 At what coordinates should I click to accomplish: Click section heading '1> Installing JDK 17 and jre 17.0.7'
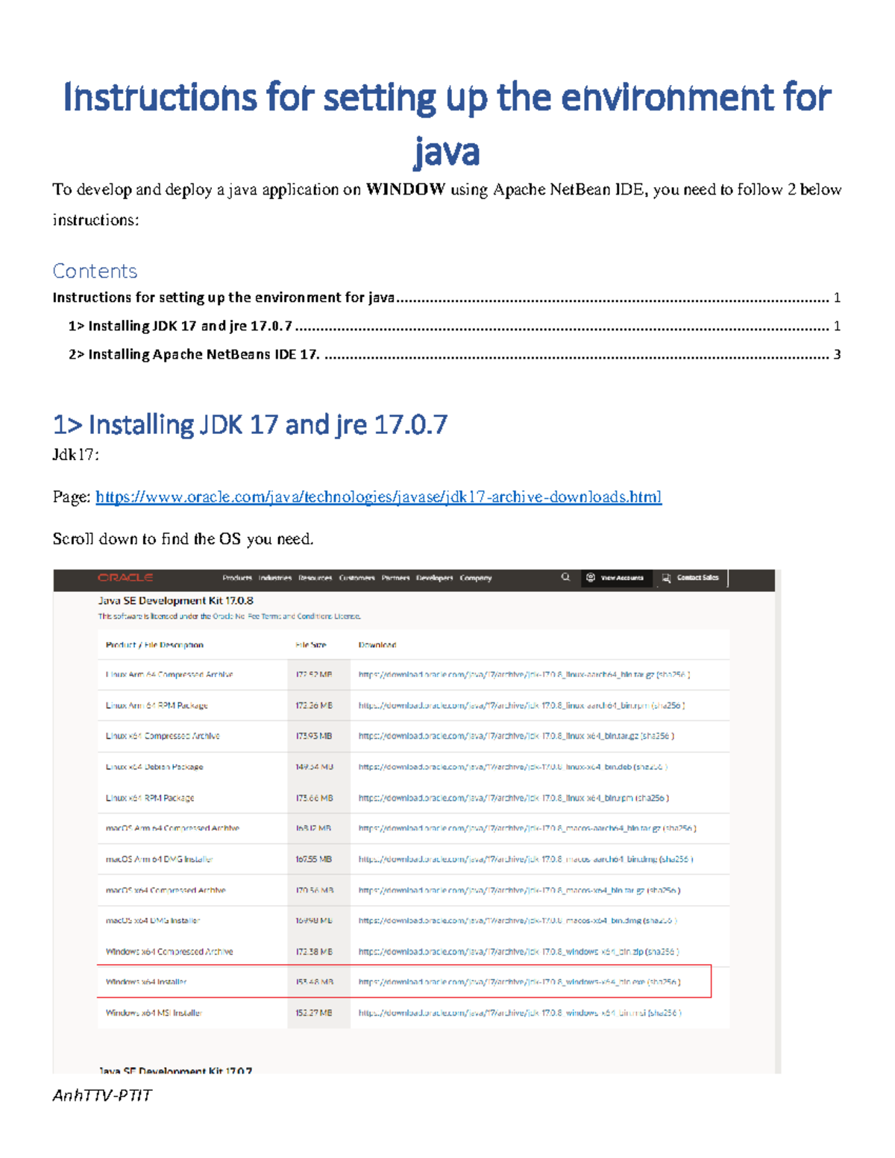click(x=250, y=425)
